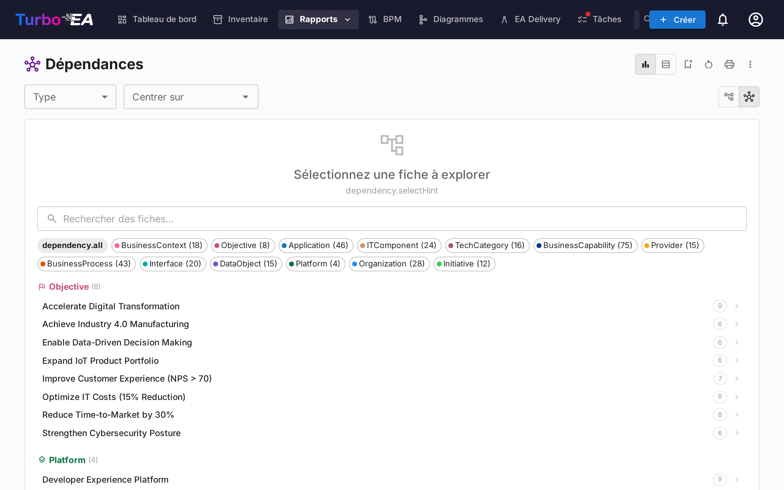Open the Rapports menu
Image resolution: width=784 pixels, height=490 pixels.
318,19
